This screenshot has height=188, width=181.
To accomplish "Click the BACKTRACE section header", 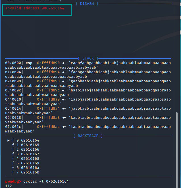I will coord(88,136).
